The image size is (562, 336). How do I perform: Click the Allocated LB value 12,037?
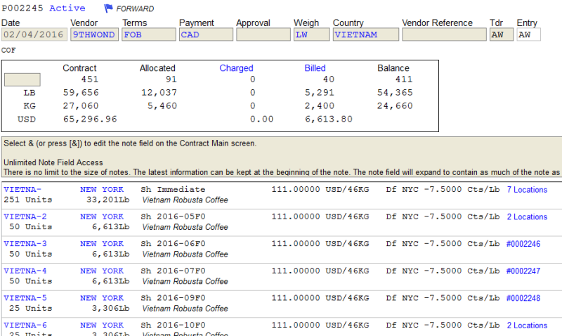click(159, 93)
